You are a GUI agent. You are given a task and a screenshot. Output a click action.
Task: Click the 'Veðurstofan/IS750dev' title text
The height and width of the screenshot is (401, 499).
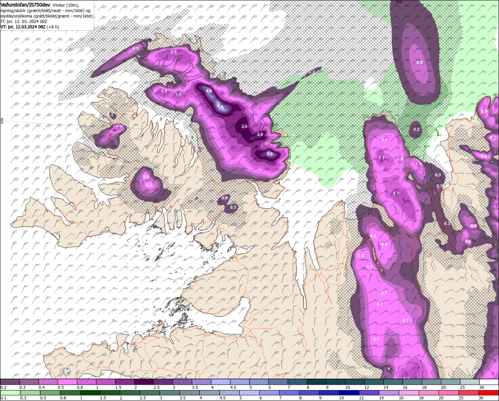[x=25, y=4]
